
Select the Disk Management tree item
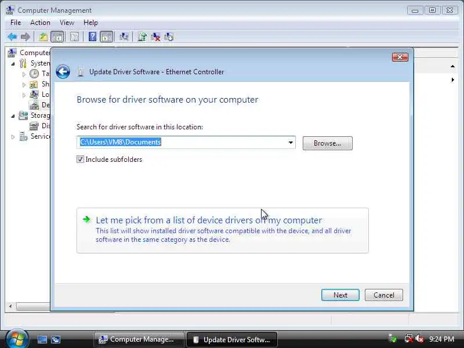coord(39,126)
